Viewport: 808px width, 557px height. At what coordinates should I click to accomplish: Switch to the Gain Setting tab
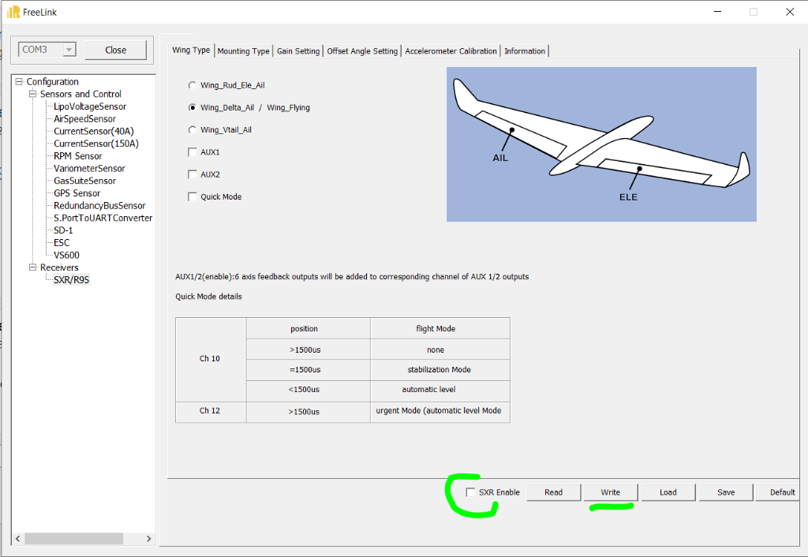tap(298, 51)
